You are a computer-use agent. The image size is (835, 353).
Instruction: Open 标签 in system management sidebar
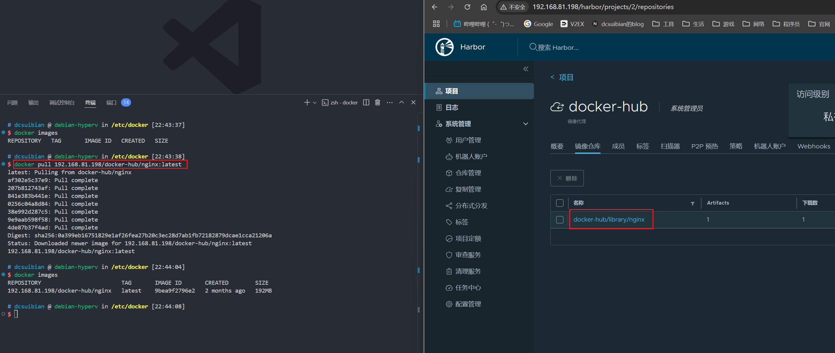(457, 222)
